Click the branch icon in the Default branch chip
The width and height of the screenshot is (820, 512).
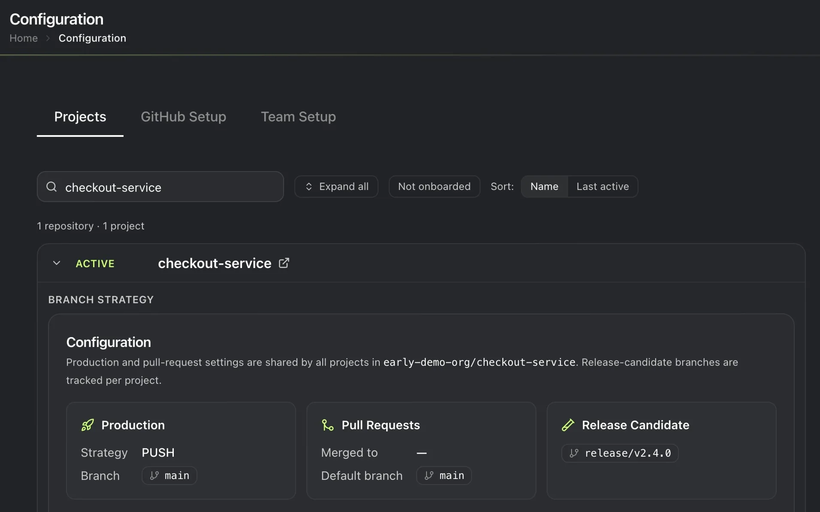pos(429,476)
